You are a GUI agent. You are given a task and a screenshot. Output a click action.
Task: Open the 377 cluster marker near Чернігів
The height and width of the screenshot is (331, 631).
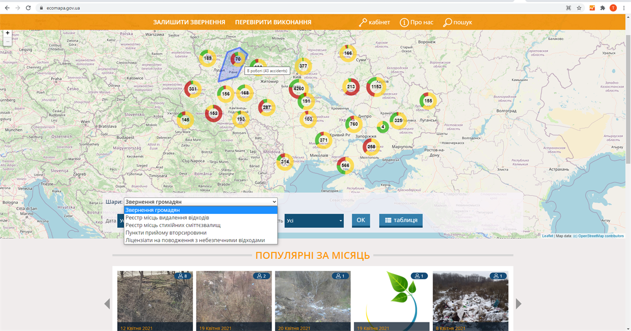click(x=303, y=66)
